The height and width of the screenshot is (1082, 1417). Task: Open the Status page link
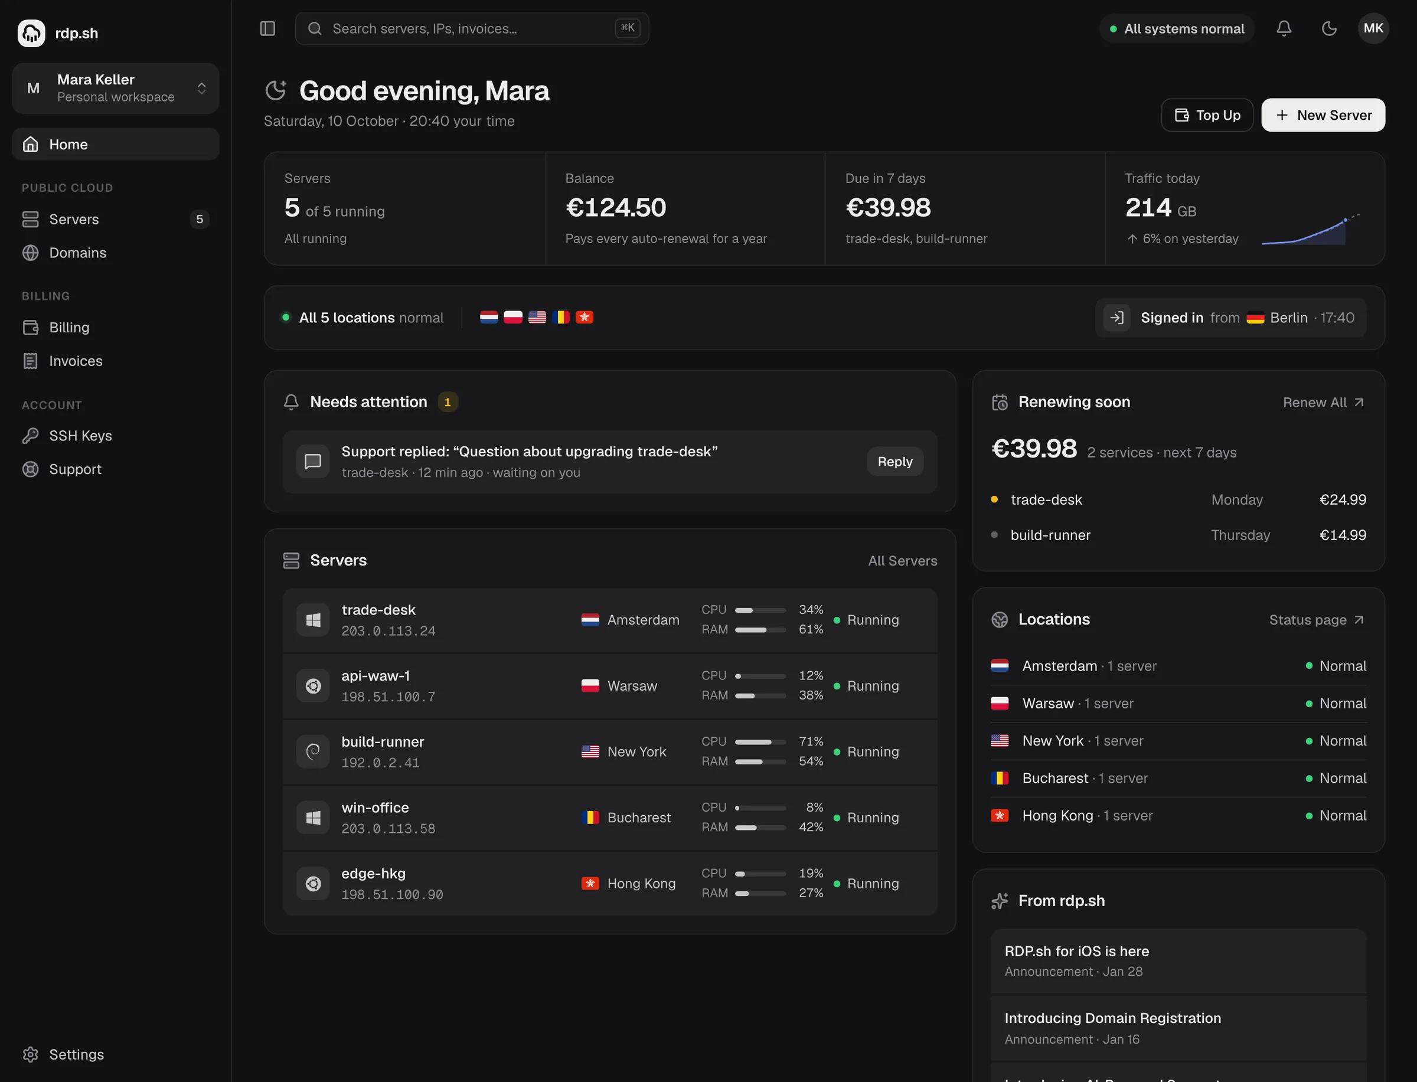pos(1317,620)
